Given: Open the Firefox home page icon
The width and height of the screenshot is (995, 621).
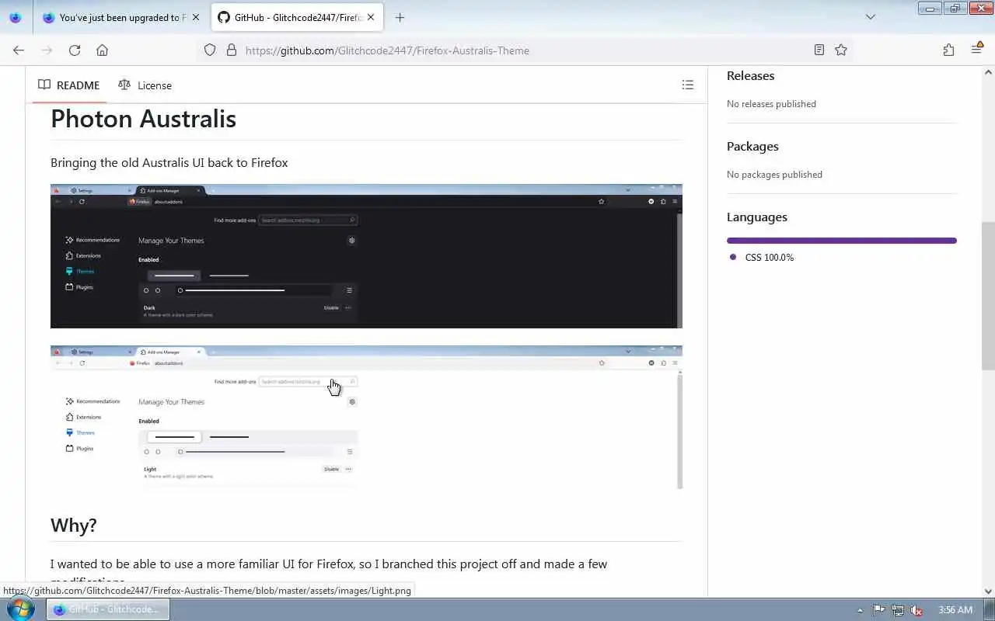Looking at the screenshot, I should click(x=102, y=50).
